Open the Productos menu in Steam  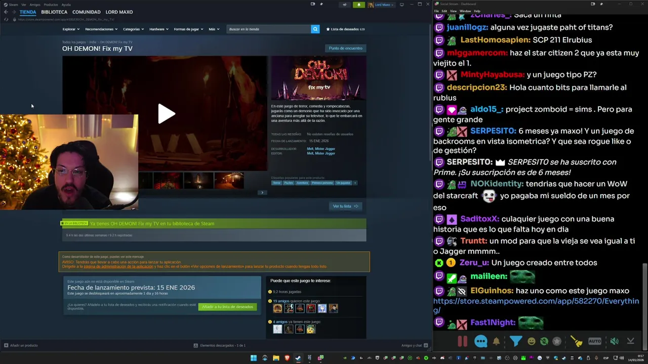pos(51,5)
